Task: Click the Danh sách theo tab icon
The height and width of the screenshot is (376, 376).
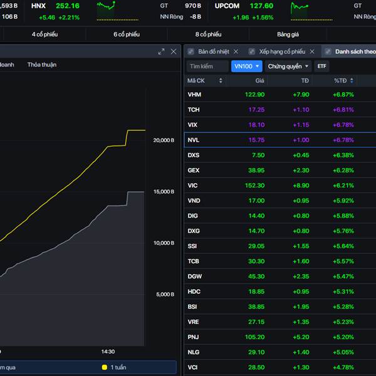Action: [x=328, y=51]
